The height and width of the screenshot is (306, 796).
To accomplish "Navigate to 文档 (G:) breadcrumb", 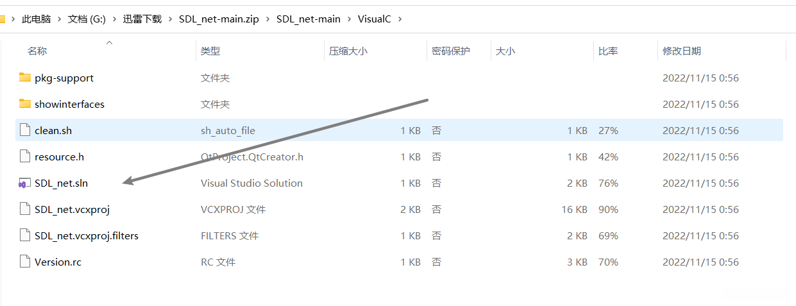I will (x=87, y=19).
